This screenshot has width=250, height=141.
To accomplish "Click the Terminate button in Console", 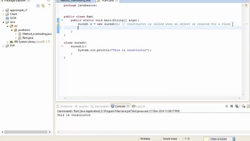I will pos(227,106).
